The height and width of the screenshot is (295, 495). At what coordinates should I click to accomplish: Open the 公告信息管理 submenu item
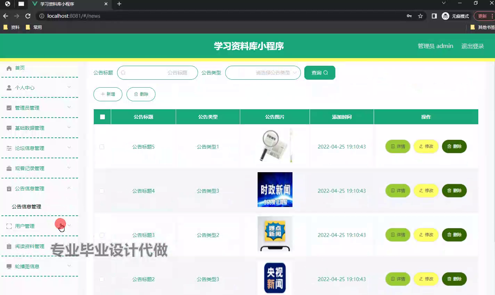point(26,207)
